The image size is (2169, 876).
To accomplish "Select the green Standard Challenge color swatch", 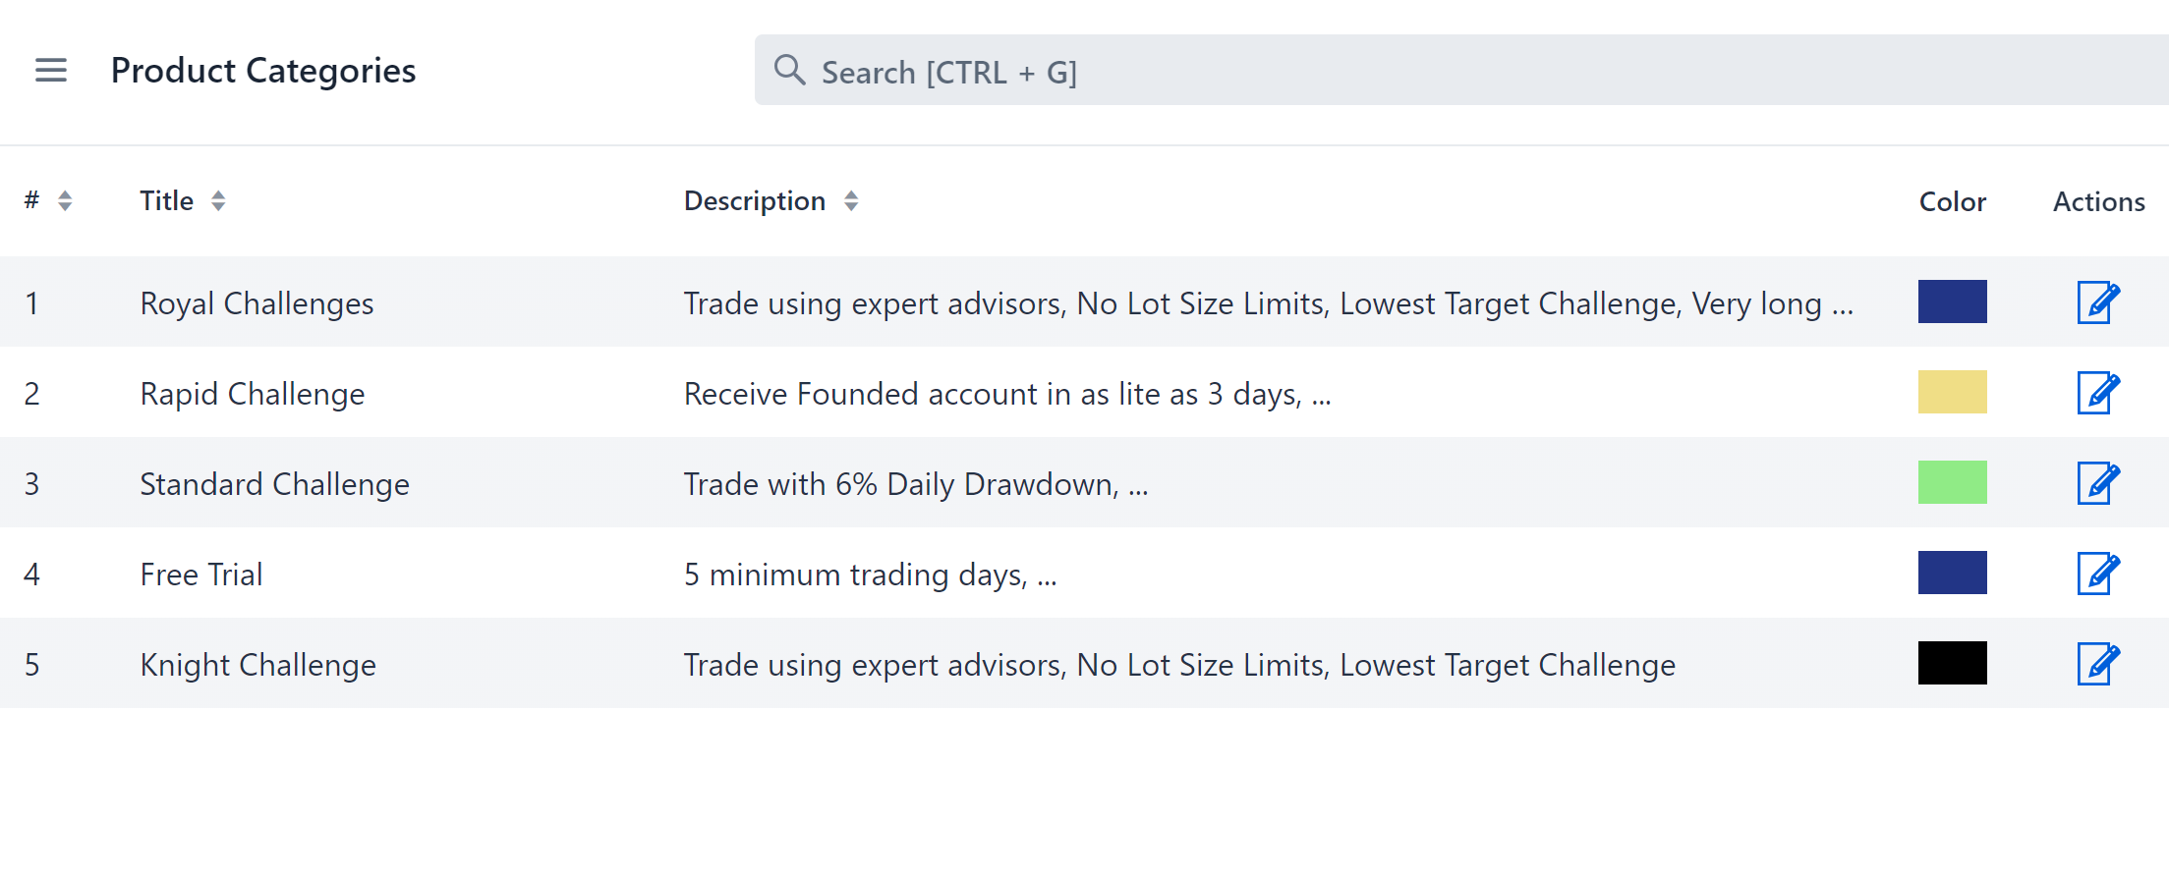I will 1952,482.
